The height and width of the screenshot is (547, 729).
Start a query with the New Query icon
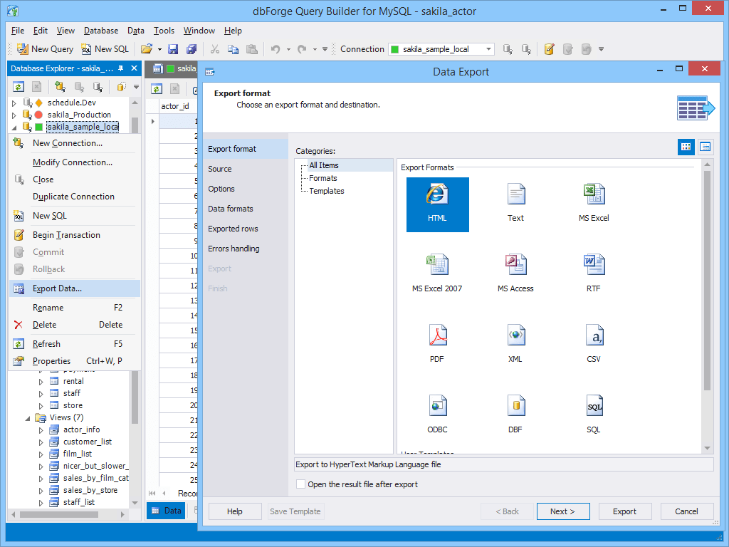point(21,48)
